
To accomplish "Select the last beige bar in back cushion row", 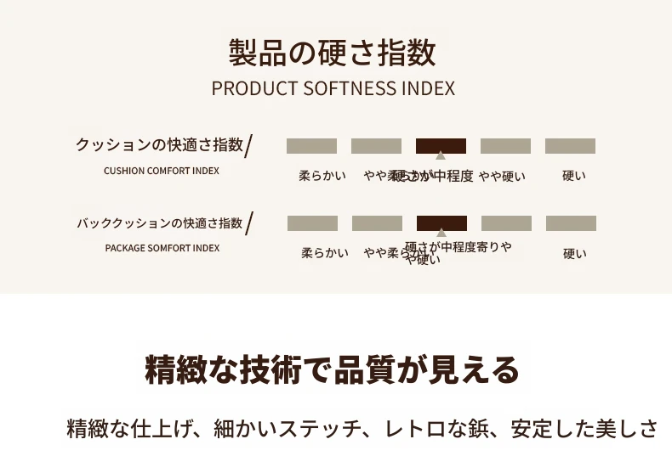I will pos(572,223).
